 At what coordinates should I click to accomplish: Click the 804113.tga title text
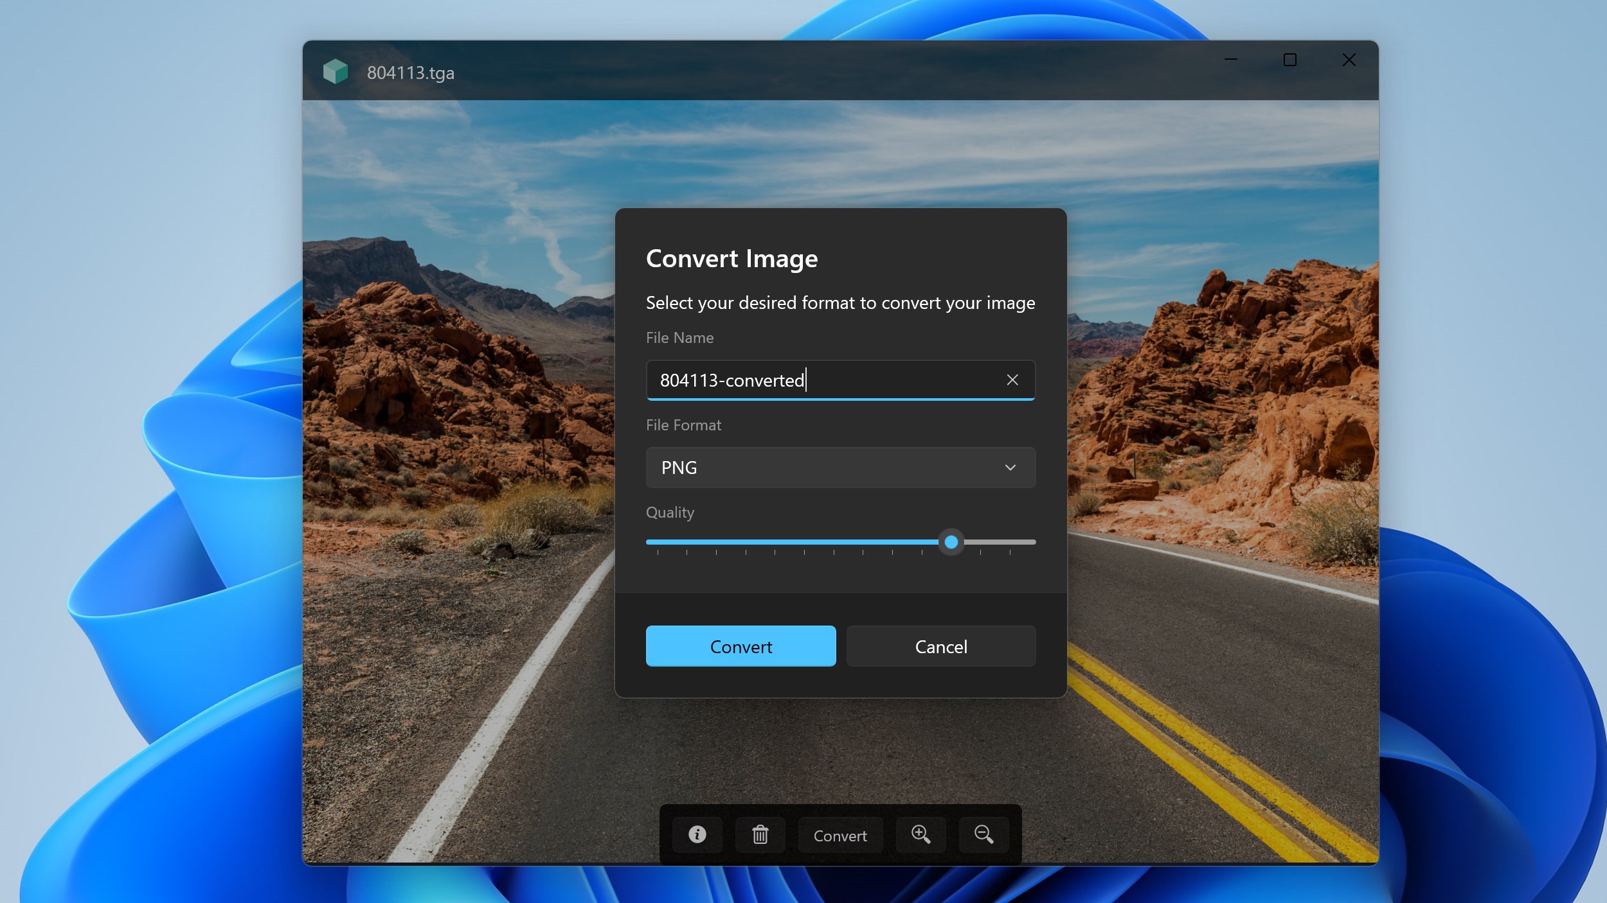411,73
